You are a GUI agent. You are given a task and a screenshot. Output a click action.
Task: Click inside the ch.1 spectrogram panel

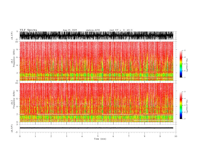pos(96,61)
